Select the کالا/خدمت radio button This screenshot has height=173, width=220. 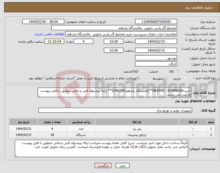[x=142, y=71]
